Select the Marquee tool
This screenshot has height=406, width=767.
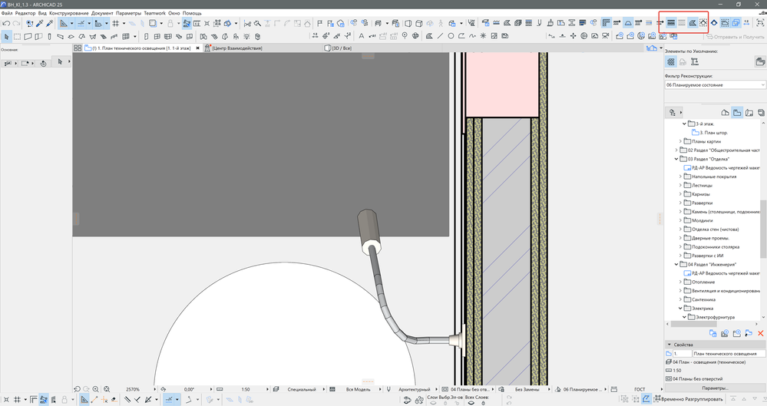pyautogui.click(x=18, y=36)
